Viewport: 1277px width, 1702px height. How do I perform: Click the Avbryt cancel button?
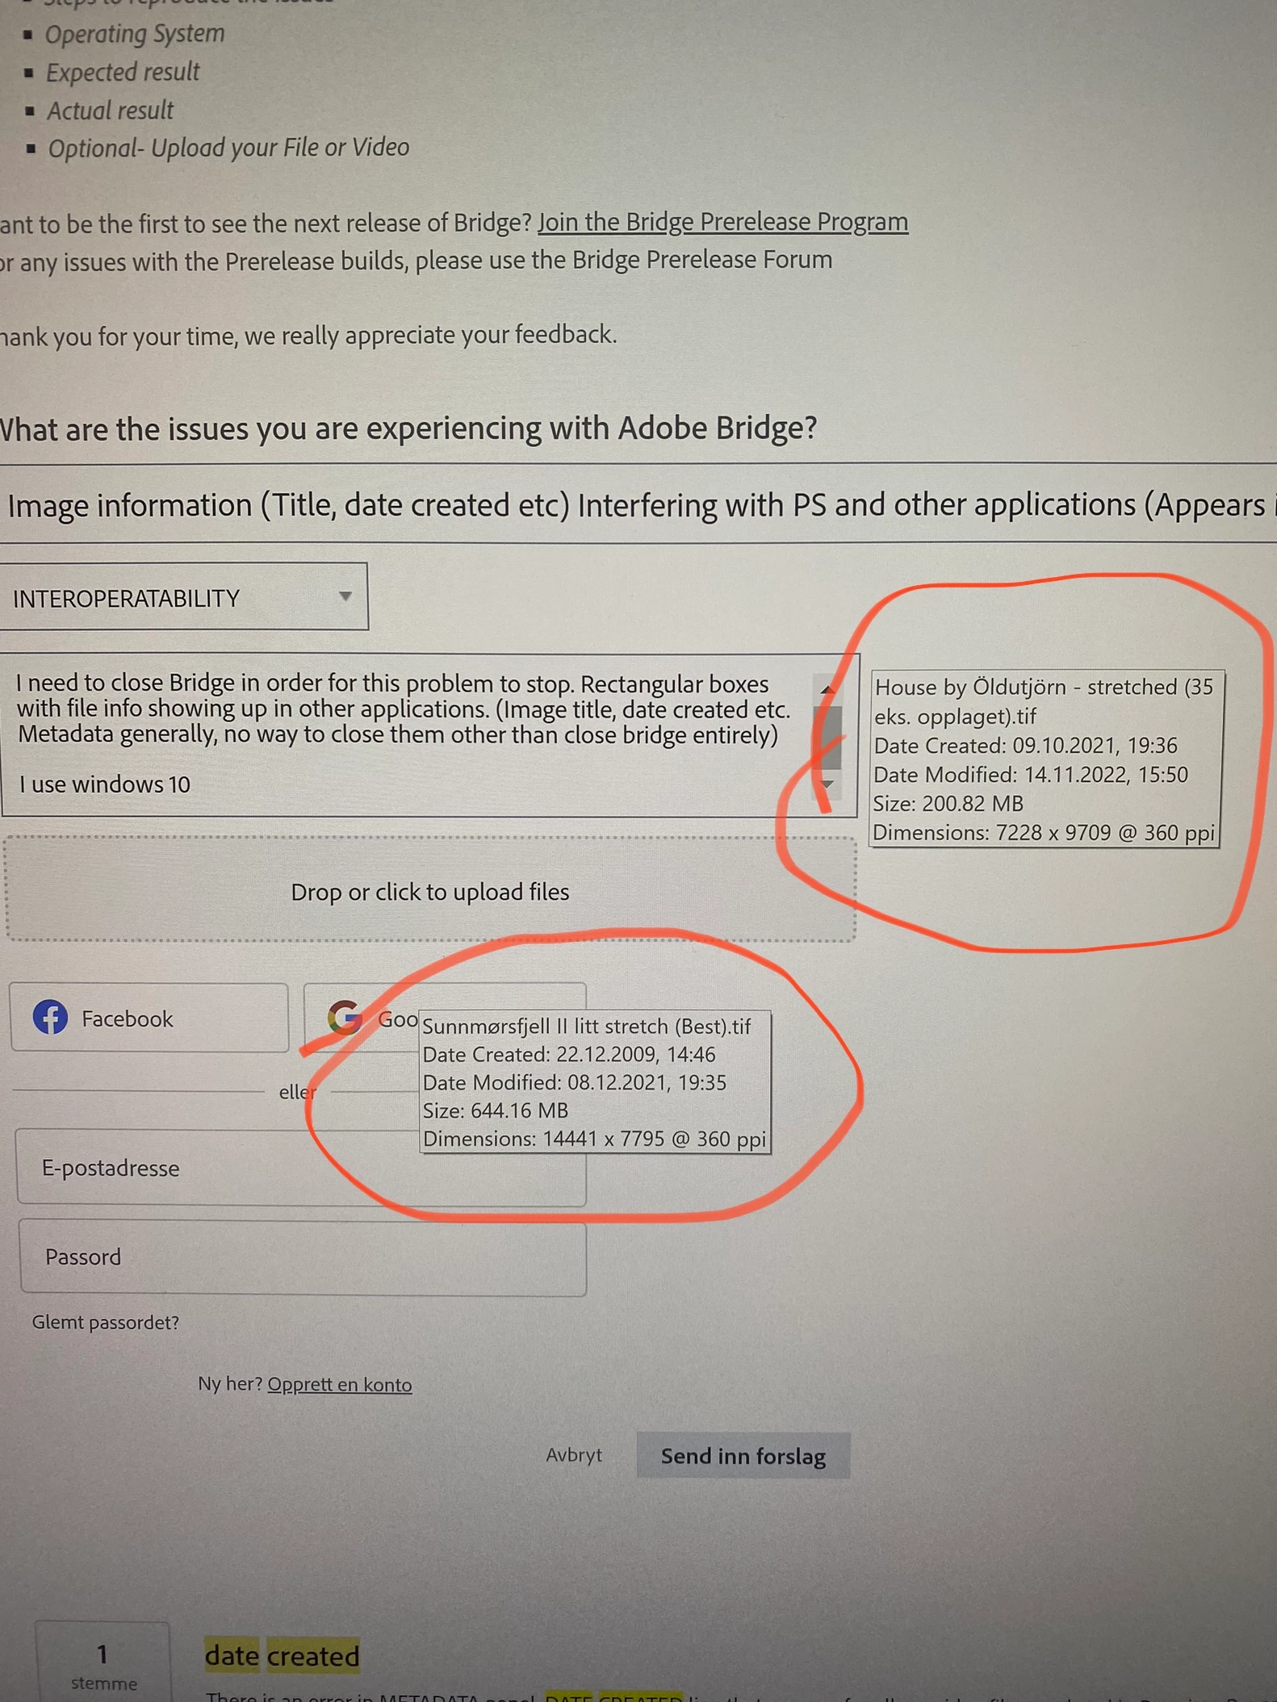click(x=574, y=1454)
